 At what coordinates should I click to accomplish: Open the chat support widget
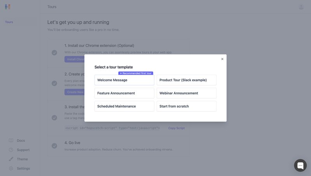300,165
